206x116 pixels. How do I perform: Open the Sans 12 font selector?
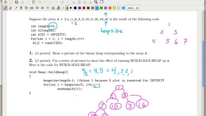coord(133,8)
